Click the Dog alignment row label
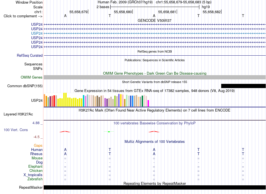The image size is (266, 194). 39,162
